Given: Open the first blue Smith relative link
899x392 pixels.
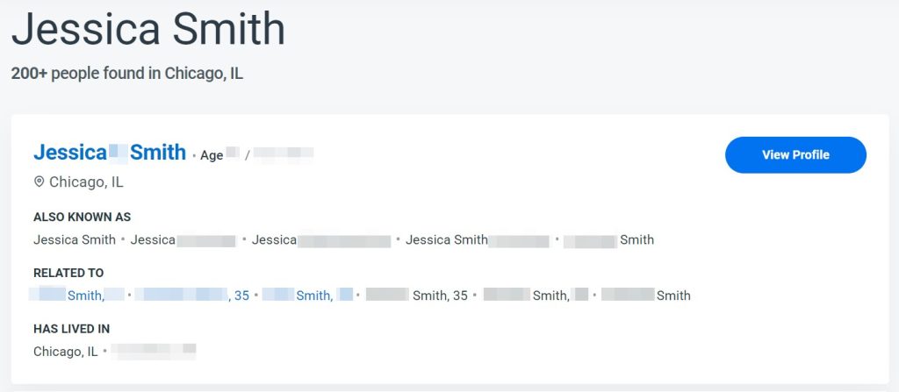Looking at the screenshot, I should [x=77, y=296].
